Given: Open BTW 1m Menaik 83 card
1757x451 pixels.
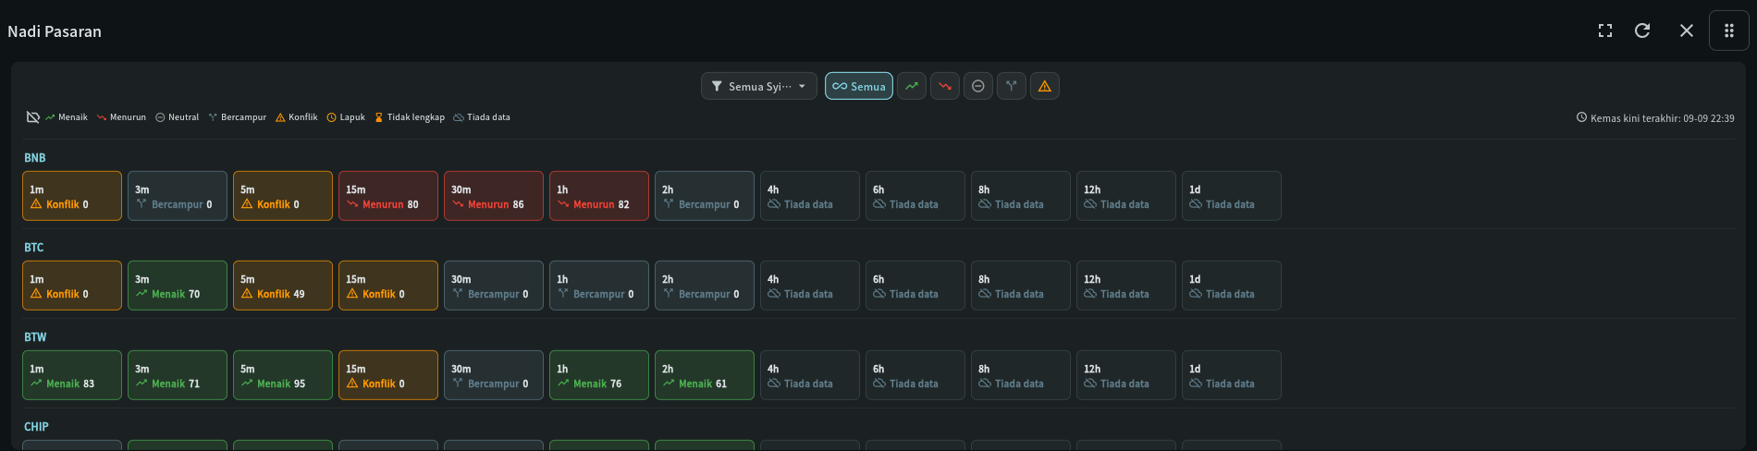Looking at the screenshot, I should [x=72, y=375].
